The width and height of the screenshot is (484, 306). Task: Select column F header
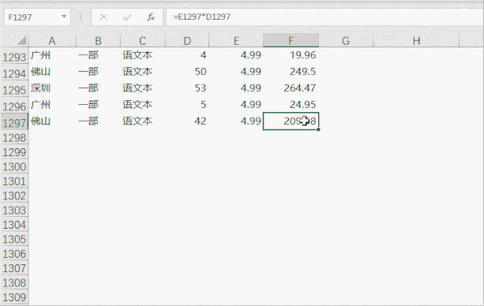pyautogui.click(x=291, y=41)
